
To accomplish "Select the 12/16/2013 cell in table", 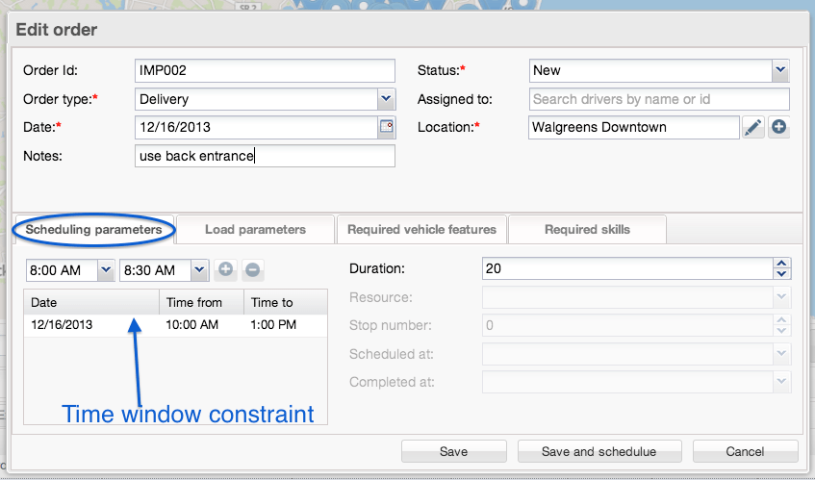I will pyautogui.click(x=91, y=325).
